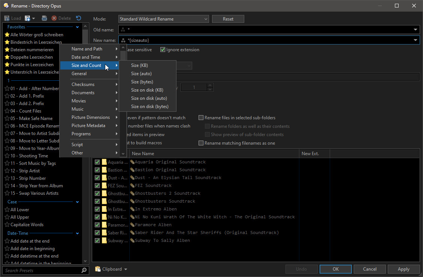Enable Rename matching filenames as one
Viewport: 423px width, 277px height.
pos(201,143)
